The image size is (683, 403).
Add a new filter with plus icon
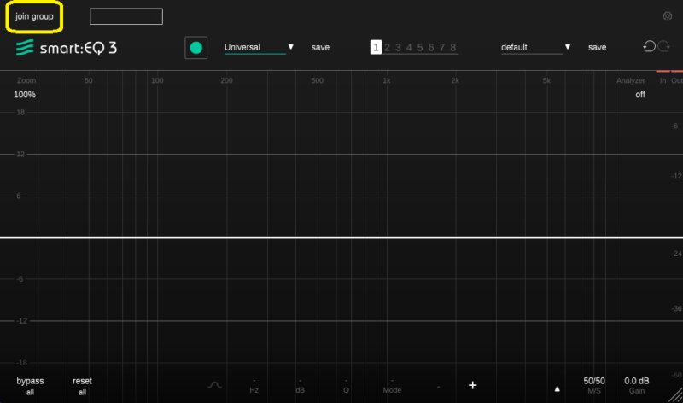coord(472,385)
